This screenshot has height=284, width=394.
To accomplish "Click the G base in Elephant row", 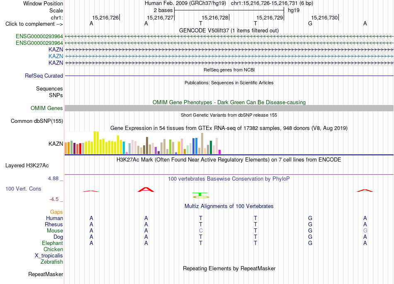I will (x=310, y=243).
